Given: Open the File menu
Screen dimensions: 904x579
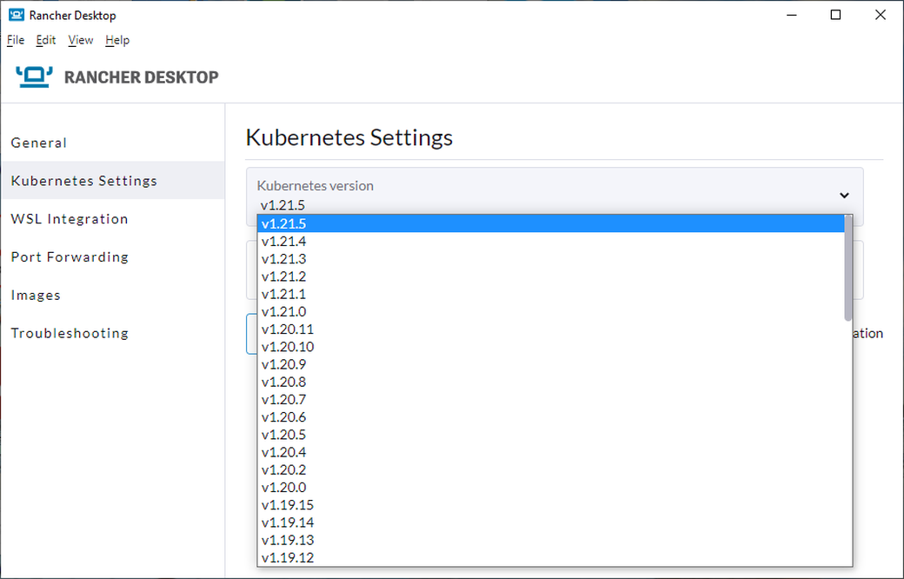Looking at the screenshot, I should [15, 40].
